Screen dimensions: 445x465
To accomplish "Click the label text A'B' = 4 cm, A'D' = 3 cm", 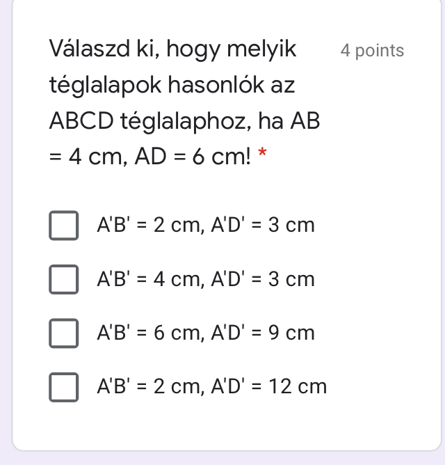I will (205, 279).
